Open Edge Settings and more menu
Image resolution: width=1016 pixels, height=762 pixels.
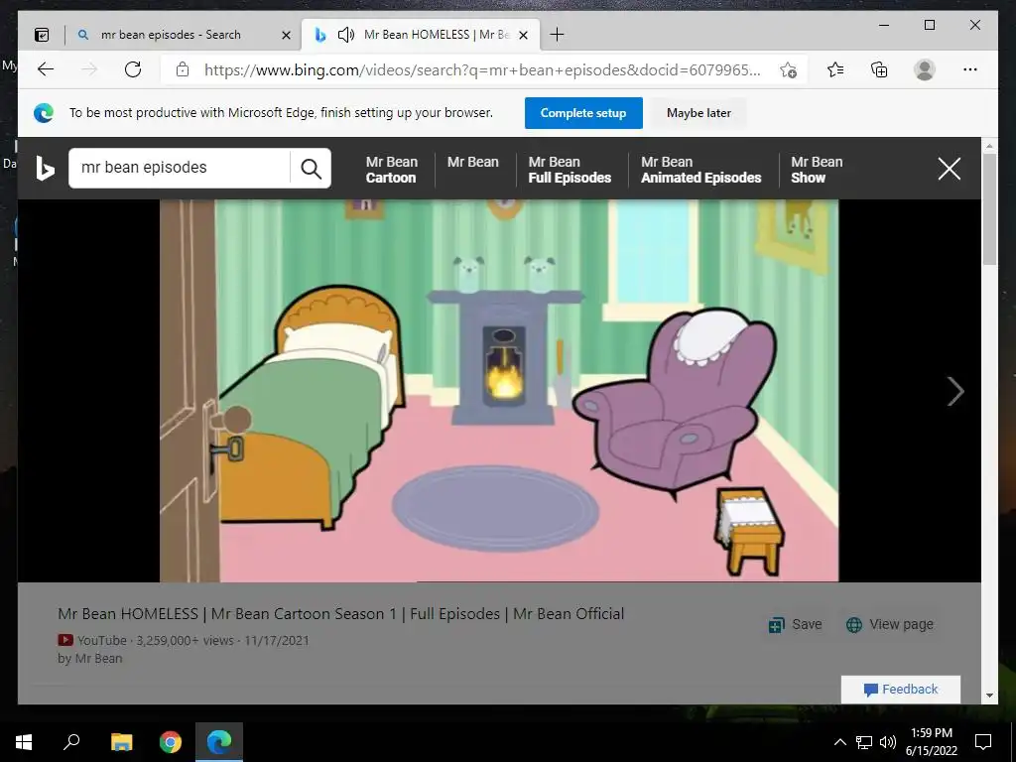coord(970,69)
